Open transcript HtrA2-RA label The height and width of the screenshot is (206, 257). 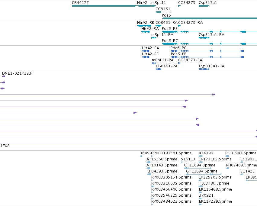(x=150, y=28)
